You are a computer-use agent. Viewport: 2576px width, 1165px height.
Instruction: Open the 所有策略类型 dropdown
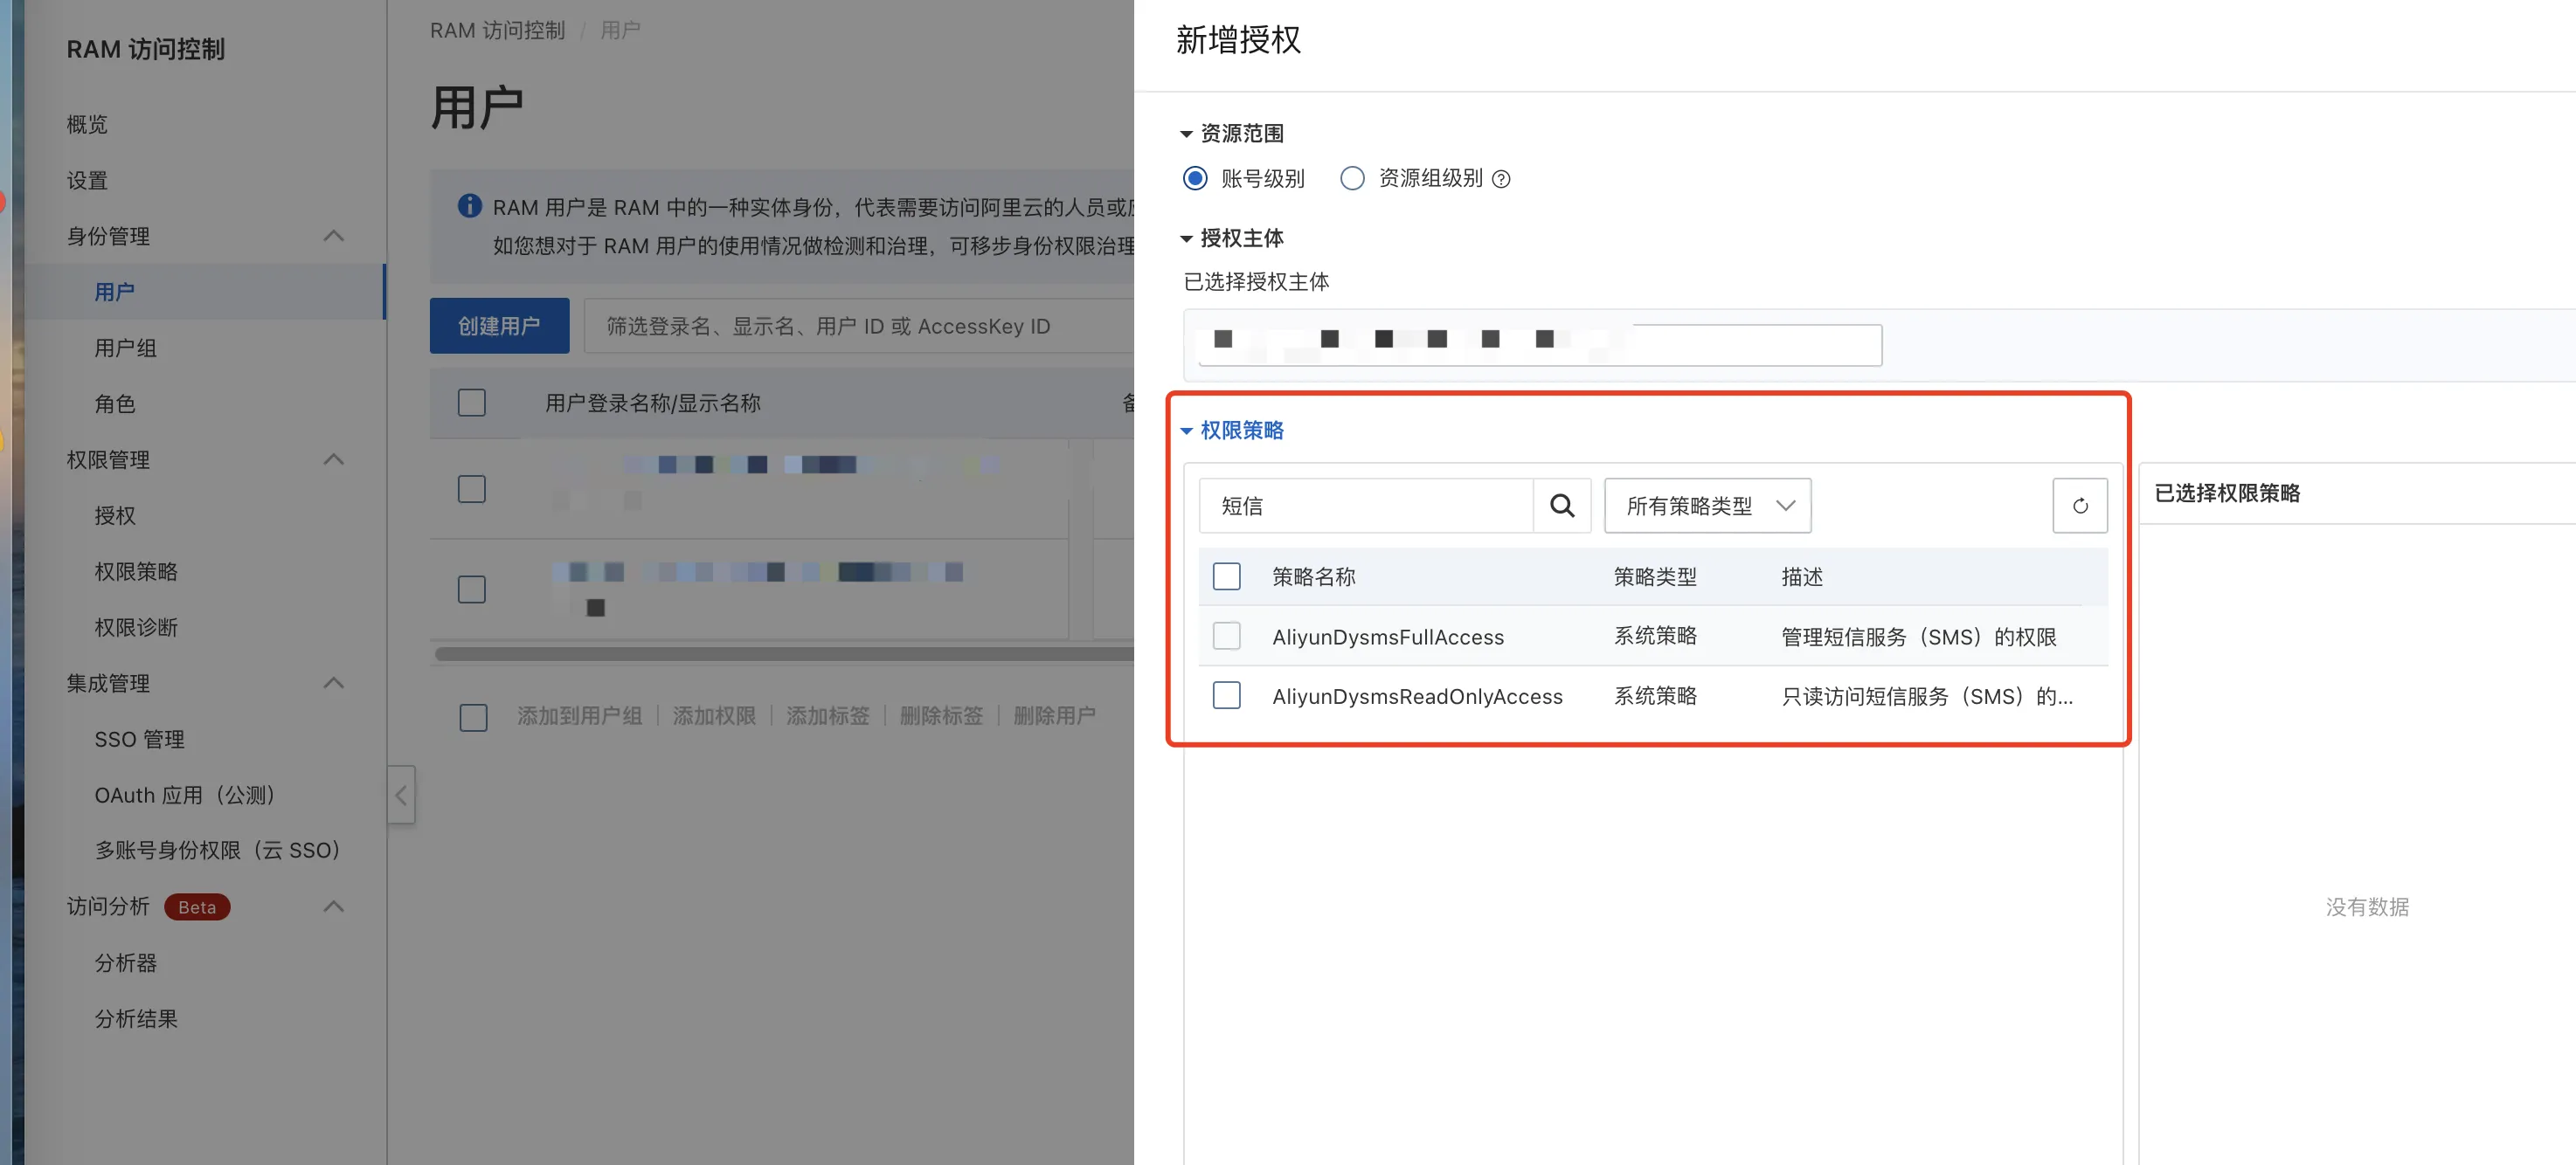1707,506
